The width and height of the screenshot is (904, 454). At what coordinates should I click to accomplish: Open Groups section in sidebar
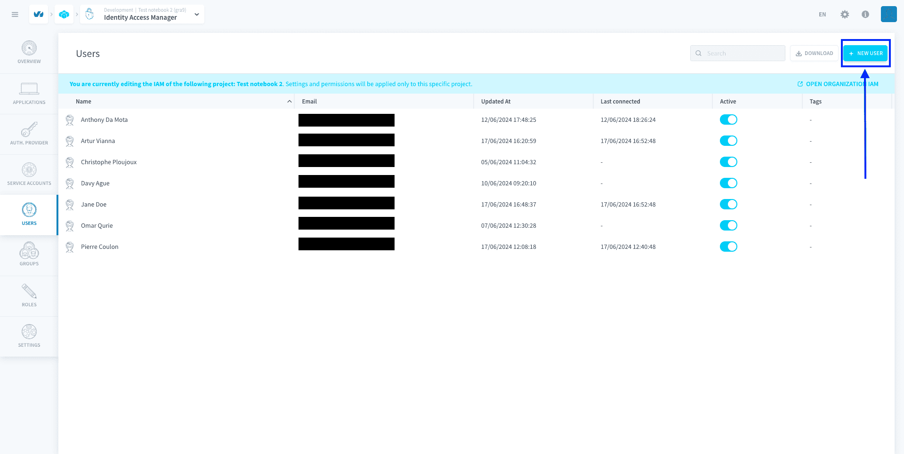click(x=29, y=255)
